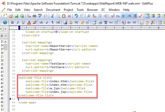Insert a paragraph with the pilcrow icon
Screen dimensions: 165x112
[52, 22]
